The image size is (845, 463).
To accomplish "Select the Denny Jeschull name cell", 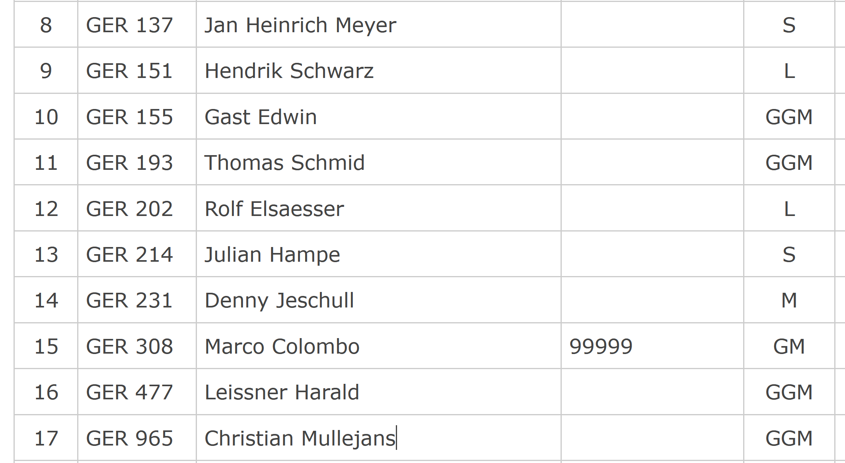I will pos(378,300).
